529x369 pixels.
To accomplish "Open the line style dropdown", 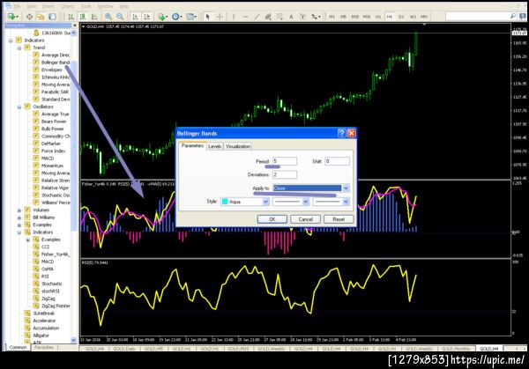I will (x=306, y=202).
